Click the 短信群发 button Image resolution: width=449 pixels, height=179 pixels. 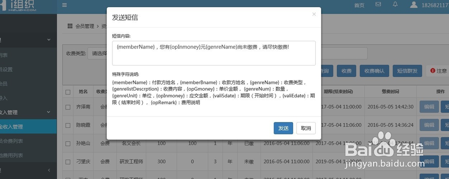[407, 70]
